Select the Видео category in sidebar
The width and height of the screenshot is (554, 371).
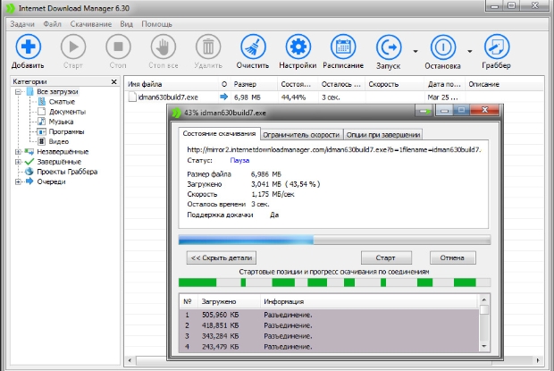click(59, 141)
